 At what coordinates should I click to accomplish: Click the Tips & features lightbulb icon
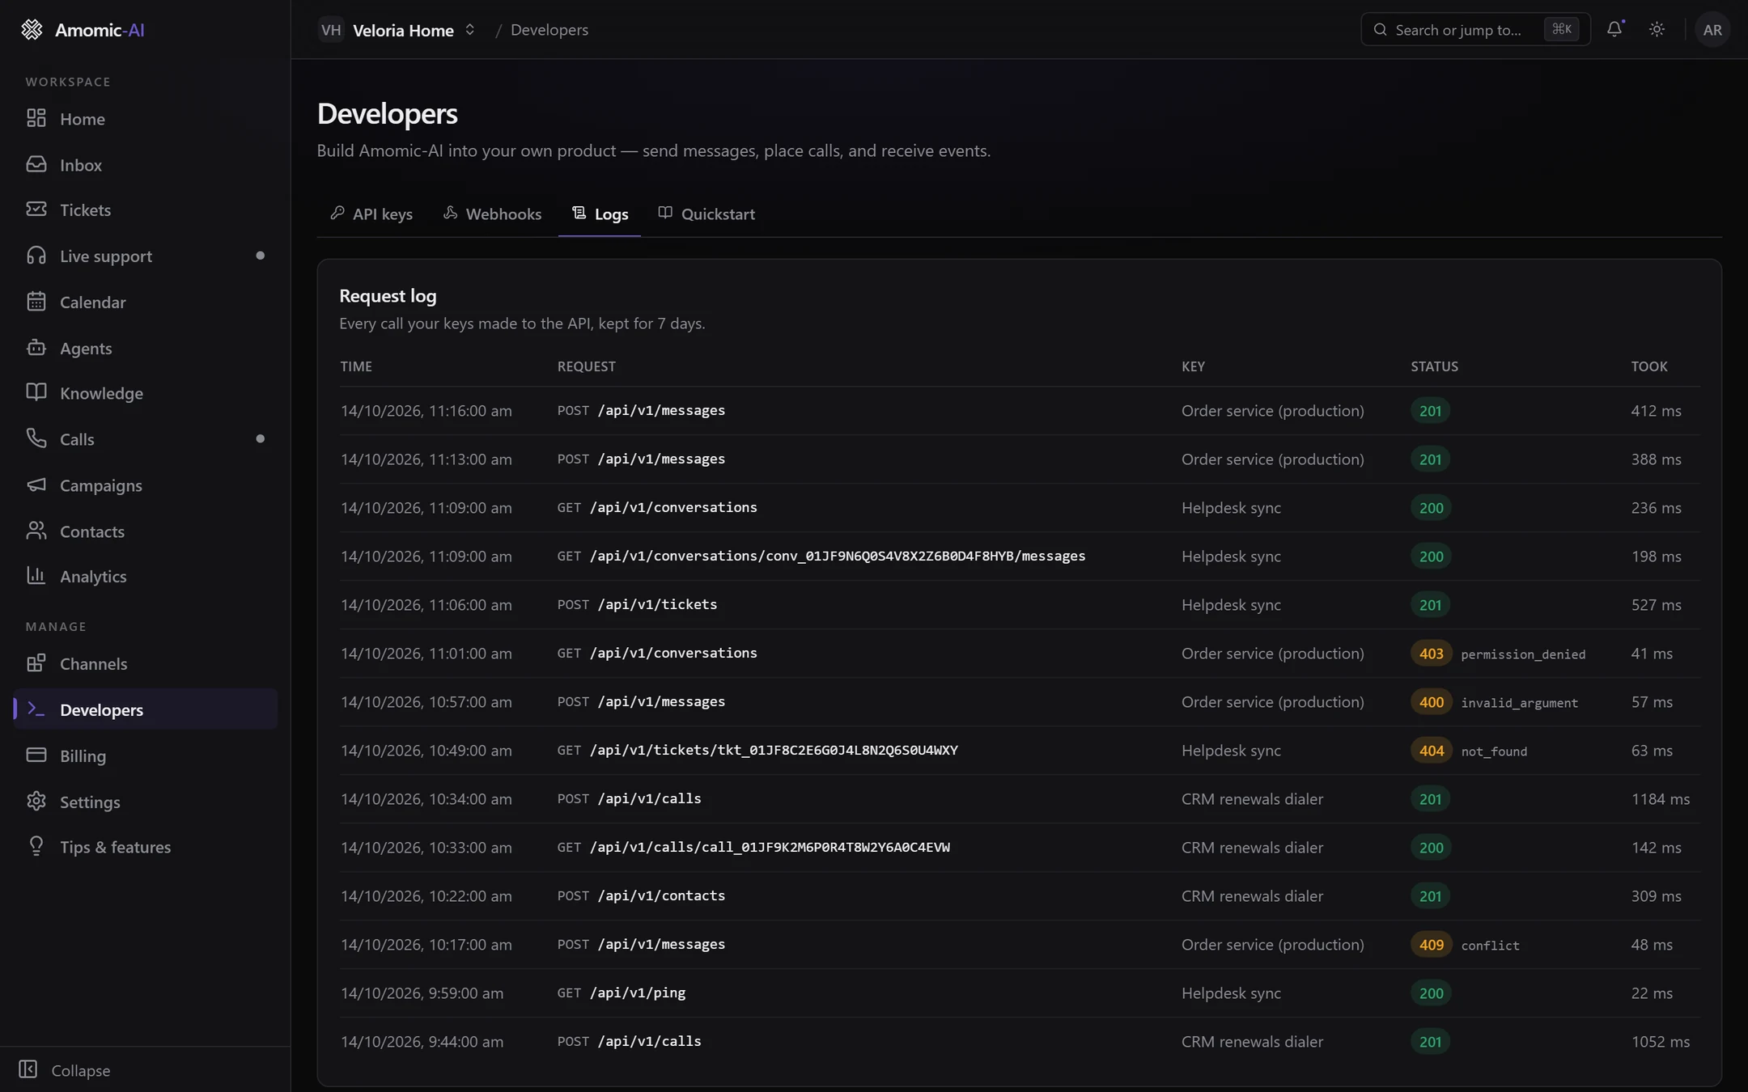pos(36,847)
